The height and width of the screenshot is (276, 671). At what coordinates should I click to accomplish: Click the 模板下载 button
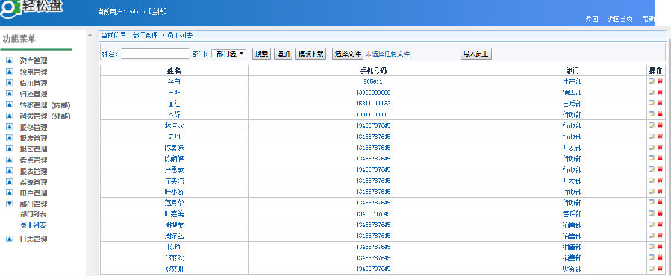pos(311,54)
